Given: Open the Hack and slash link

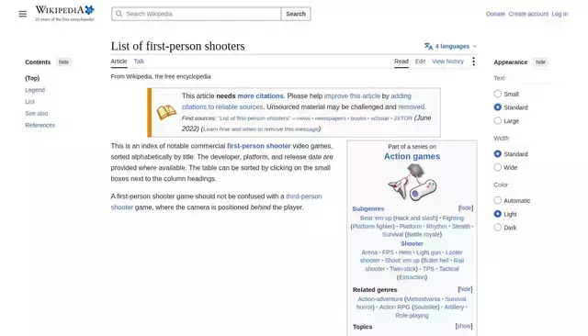Looking at the screenshot, I should pyautogui.click(x=416, y=218).
